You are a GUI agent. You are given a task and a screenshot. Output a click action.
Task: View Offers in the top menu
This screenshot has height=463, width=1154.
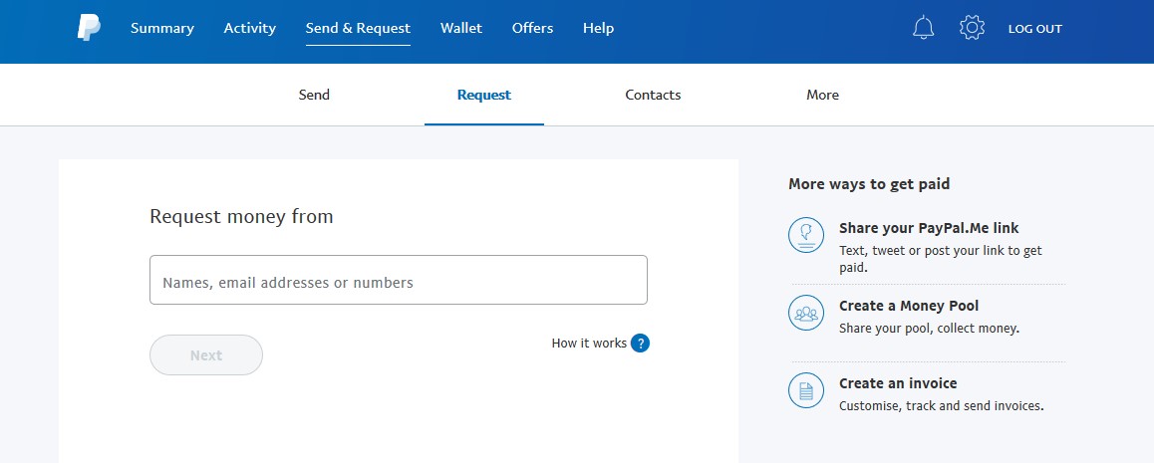[x=532, y=28]
